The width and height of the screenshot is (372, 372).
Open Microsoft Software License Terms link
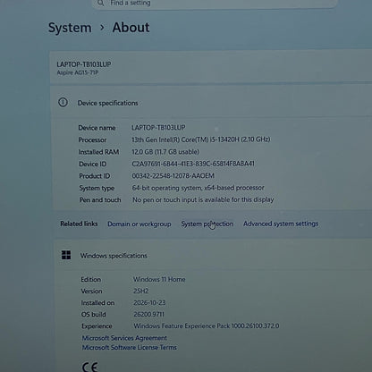point(130,348)
